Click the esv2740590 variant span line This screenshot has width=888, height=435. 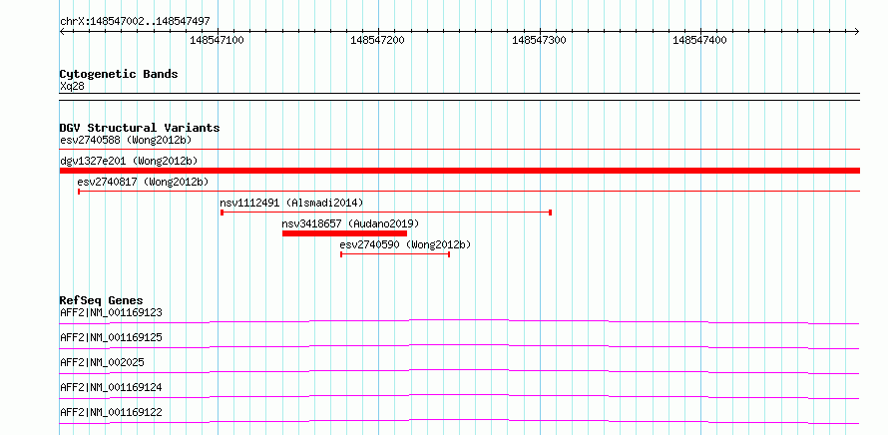(395, 254)
